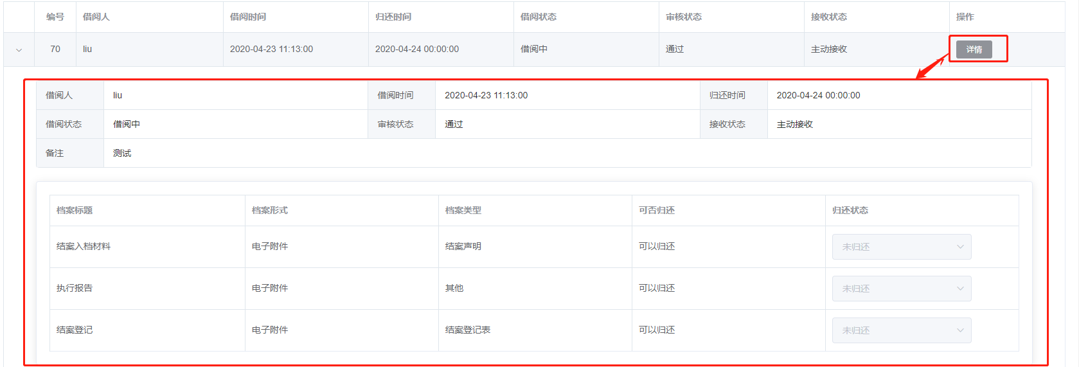Click the 借阅状态 column header in top table
This screenshot has height=367, width=1079.
coord(539,17)
